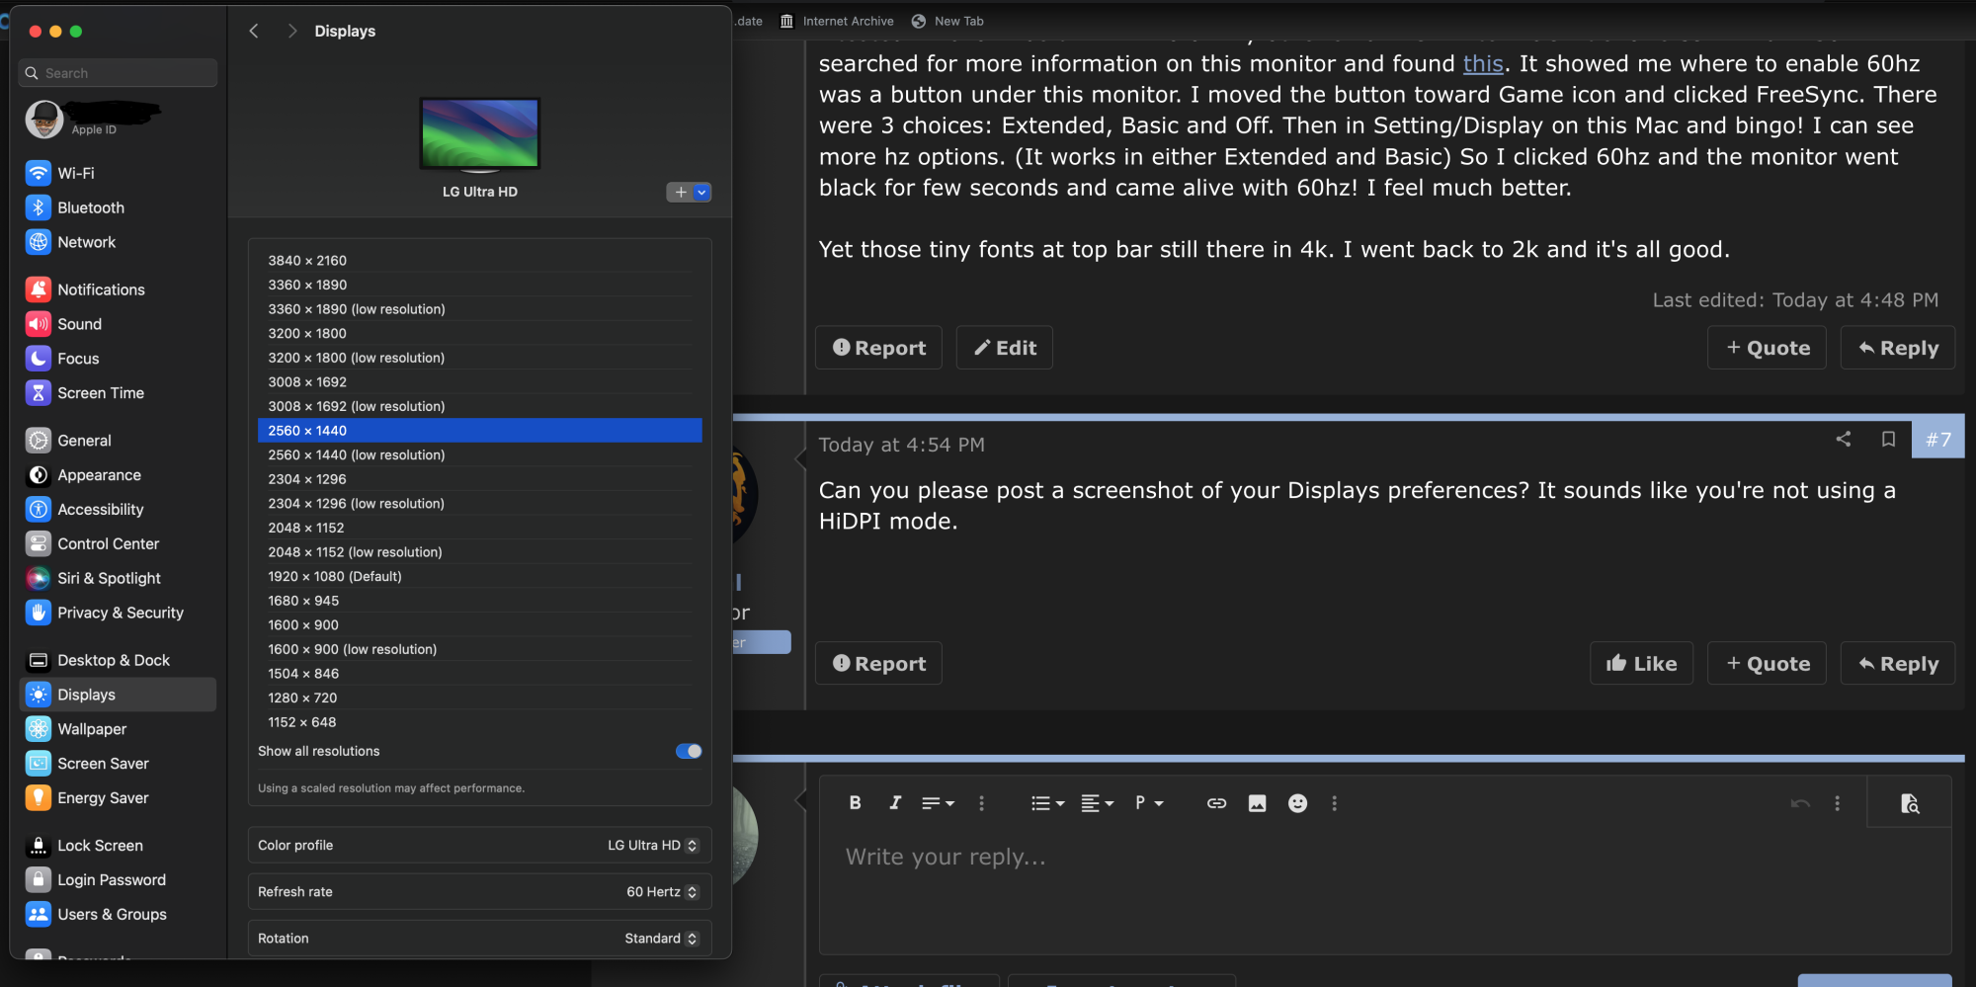Open add display dropdown arrow
1976x987 pixels.
tap(701, 193)
